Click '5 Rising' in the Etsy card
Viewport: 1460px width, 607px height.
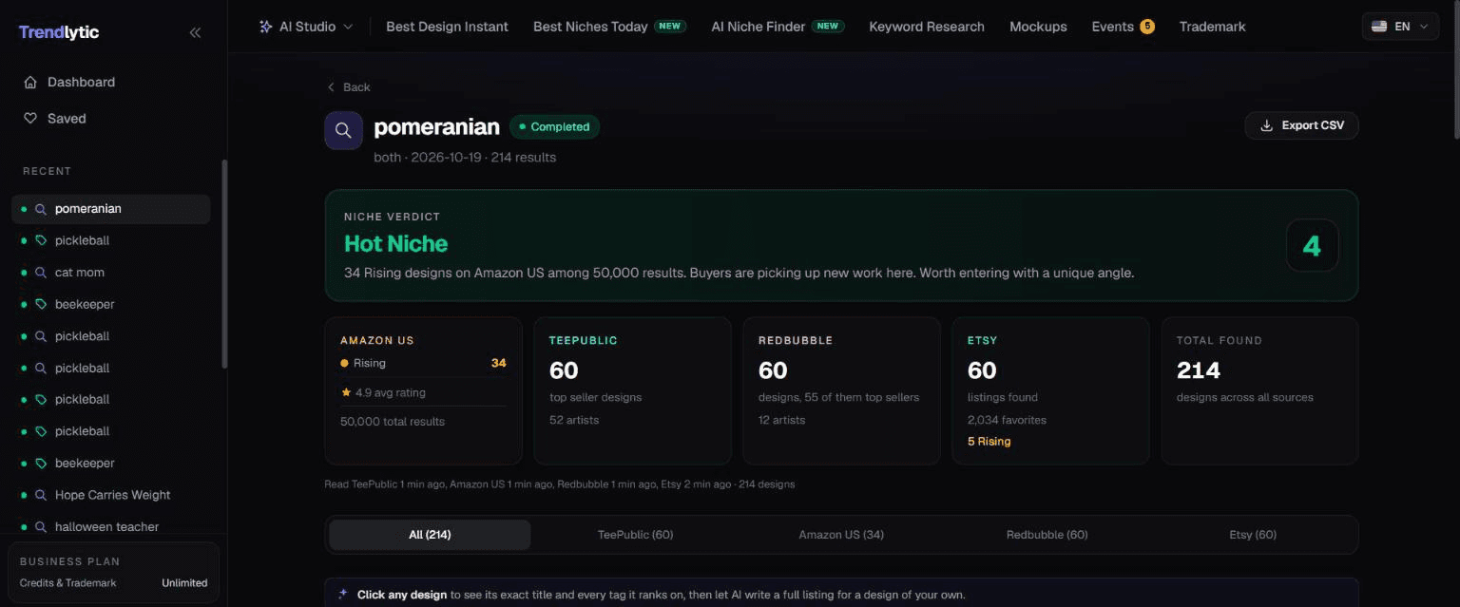coord(989,442)
